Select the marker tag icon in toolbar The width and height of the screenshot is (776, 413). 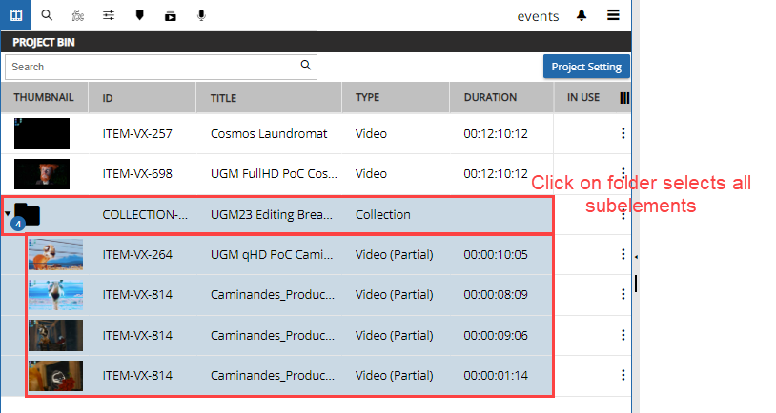point(139,15)
